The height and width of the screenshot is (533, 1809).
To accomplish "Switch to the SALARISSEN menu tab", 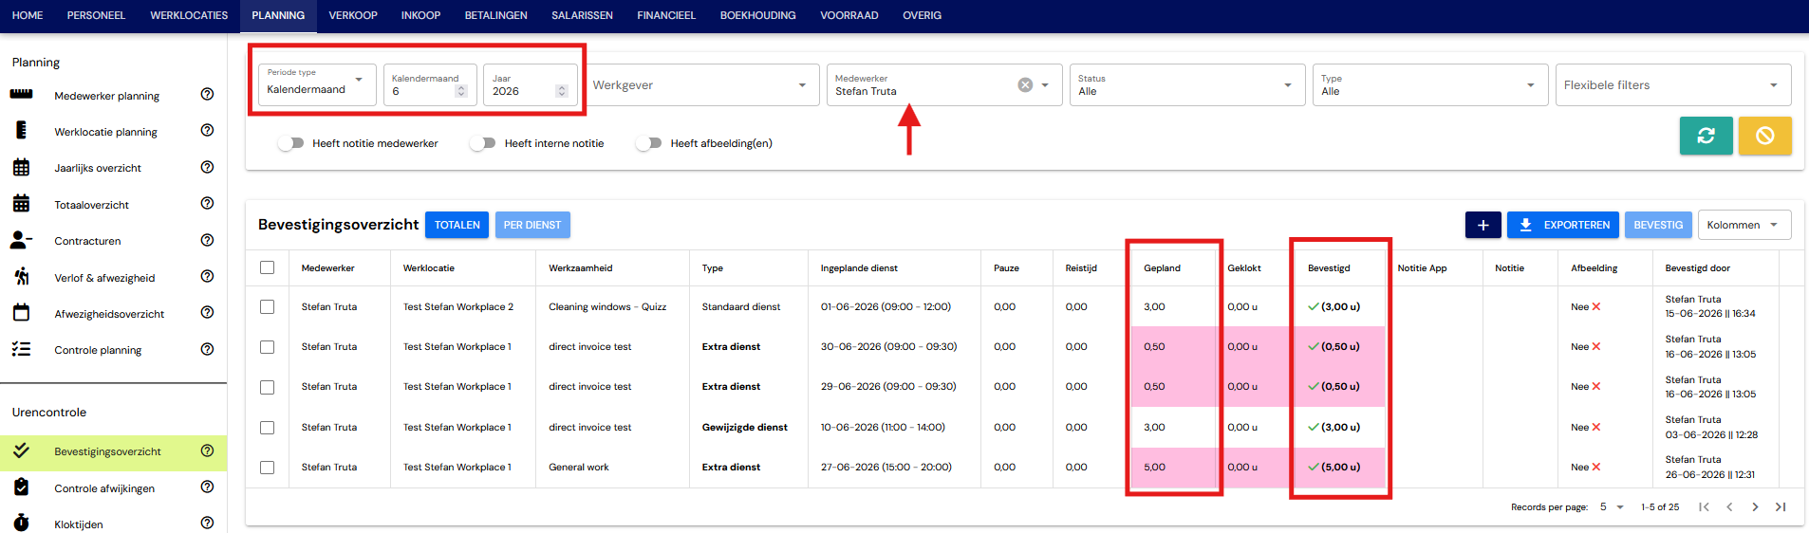I will click(x=582, y=15).
